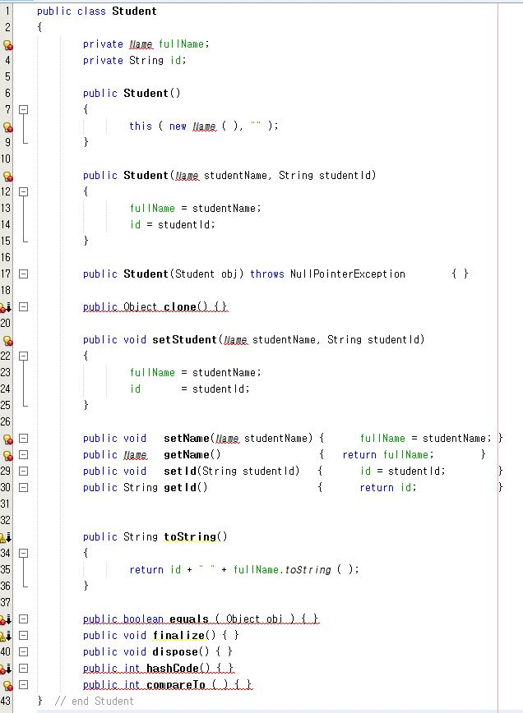Click error bulb icon on 'this ( new Name' line
This screenshot has width=523, height=713.
pyautogui.click(x=7, y=126)
